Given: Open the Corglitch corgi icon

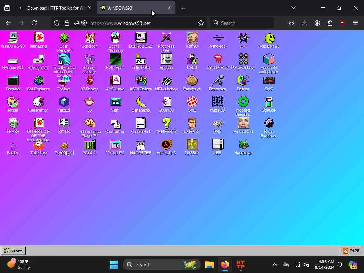Looking at the screenshot, I should 90,38.
